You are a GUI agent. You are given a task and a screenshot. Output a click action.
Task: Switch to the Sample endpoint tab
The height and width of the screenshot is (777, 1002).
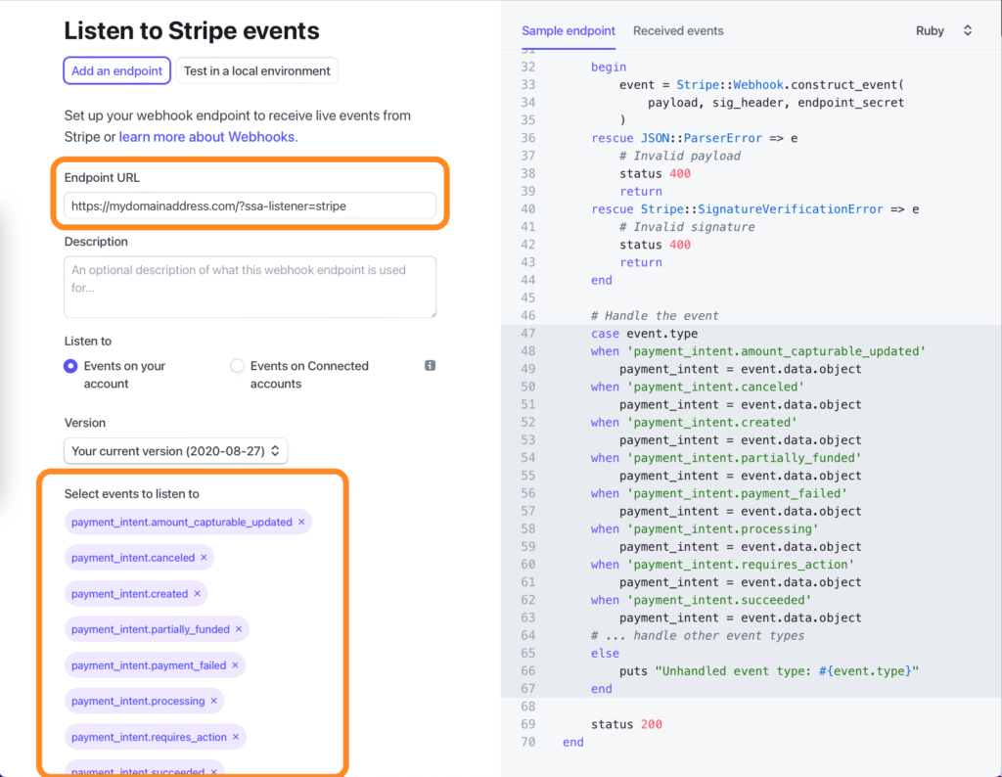click(569, 30)
